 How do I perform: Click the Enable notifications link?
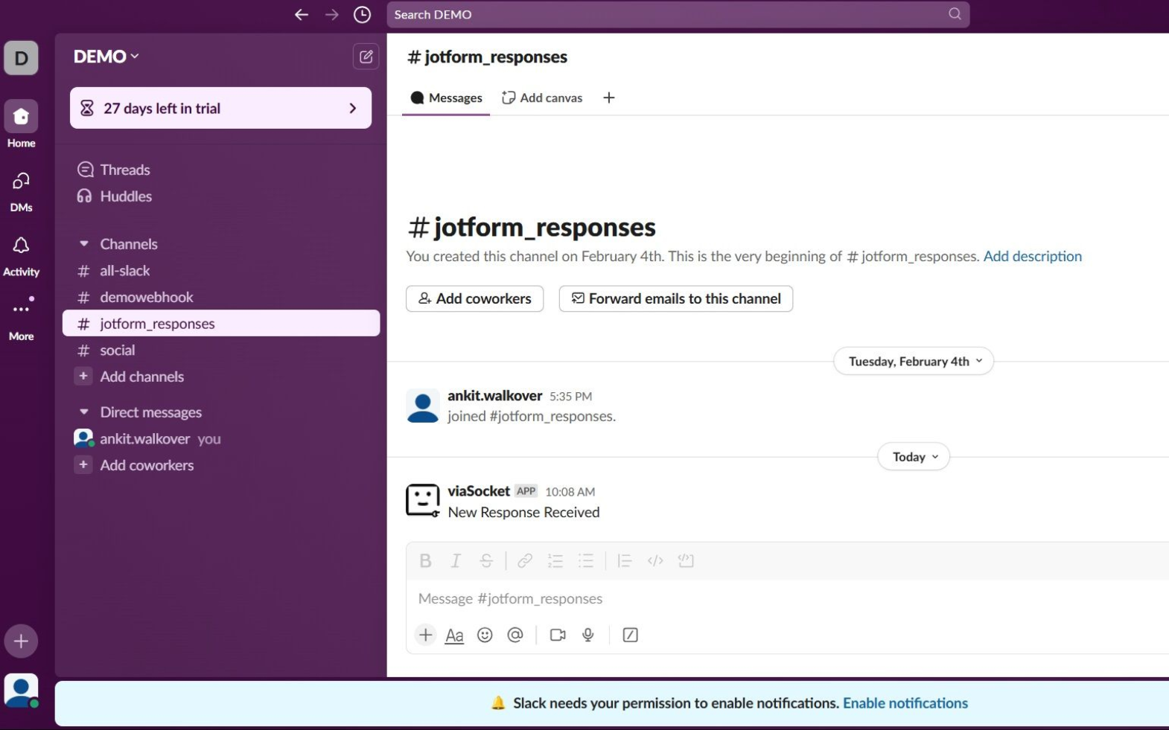tap(905, 703)
